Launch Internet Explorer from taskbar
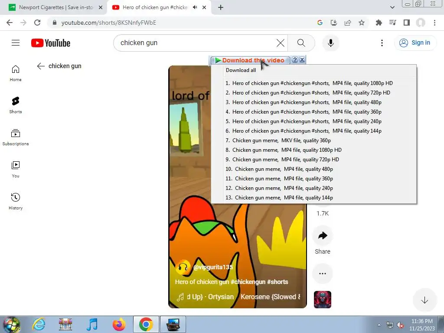The height and width of the screenshot is (333, 444). (x=39, y=324)
